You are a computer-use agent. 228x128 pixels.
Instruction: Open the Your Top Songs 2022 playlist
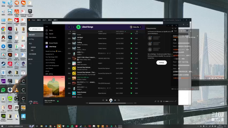pyautogui.click(x=52, y=57)
